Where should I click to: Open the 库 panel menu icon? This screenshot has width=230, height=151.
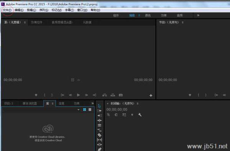[53, 104]
